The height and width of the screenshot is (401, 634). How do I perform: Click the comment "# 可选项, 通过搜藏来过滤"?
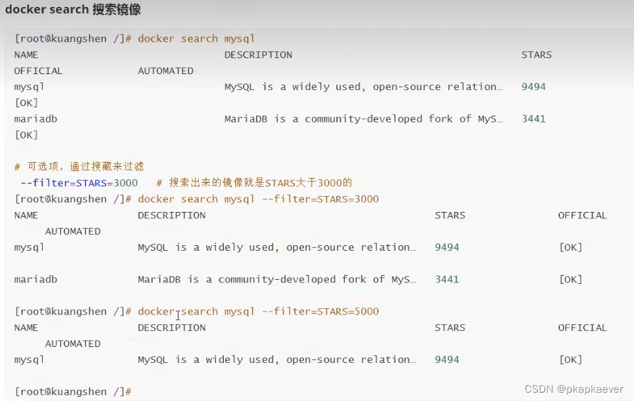coord(79,166)
